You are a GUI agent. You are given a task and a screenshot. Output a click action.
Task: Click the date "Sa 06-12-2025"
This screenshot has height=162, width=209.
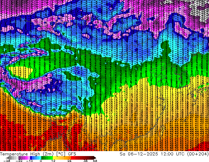coord(139,154)
